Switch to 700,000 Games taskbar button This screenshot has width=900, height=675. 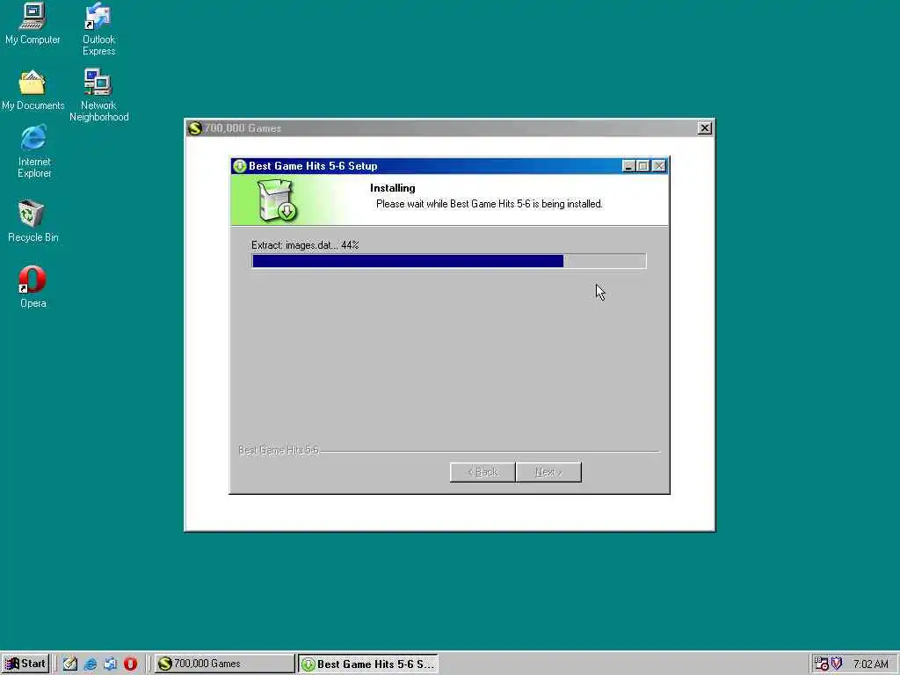(224, 664)
